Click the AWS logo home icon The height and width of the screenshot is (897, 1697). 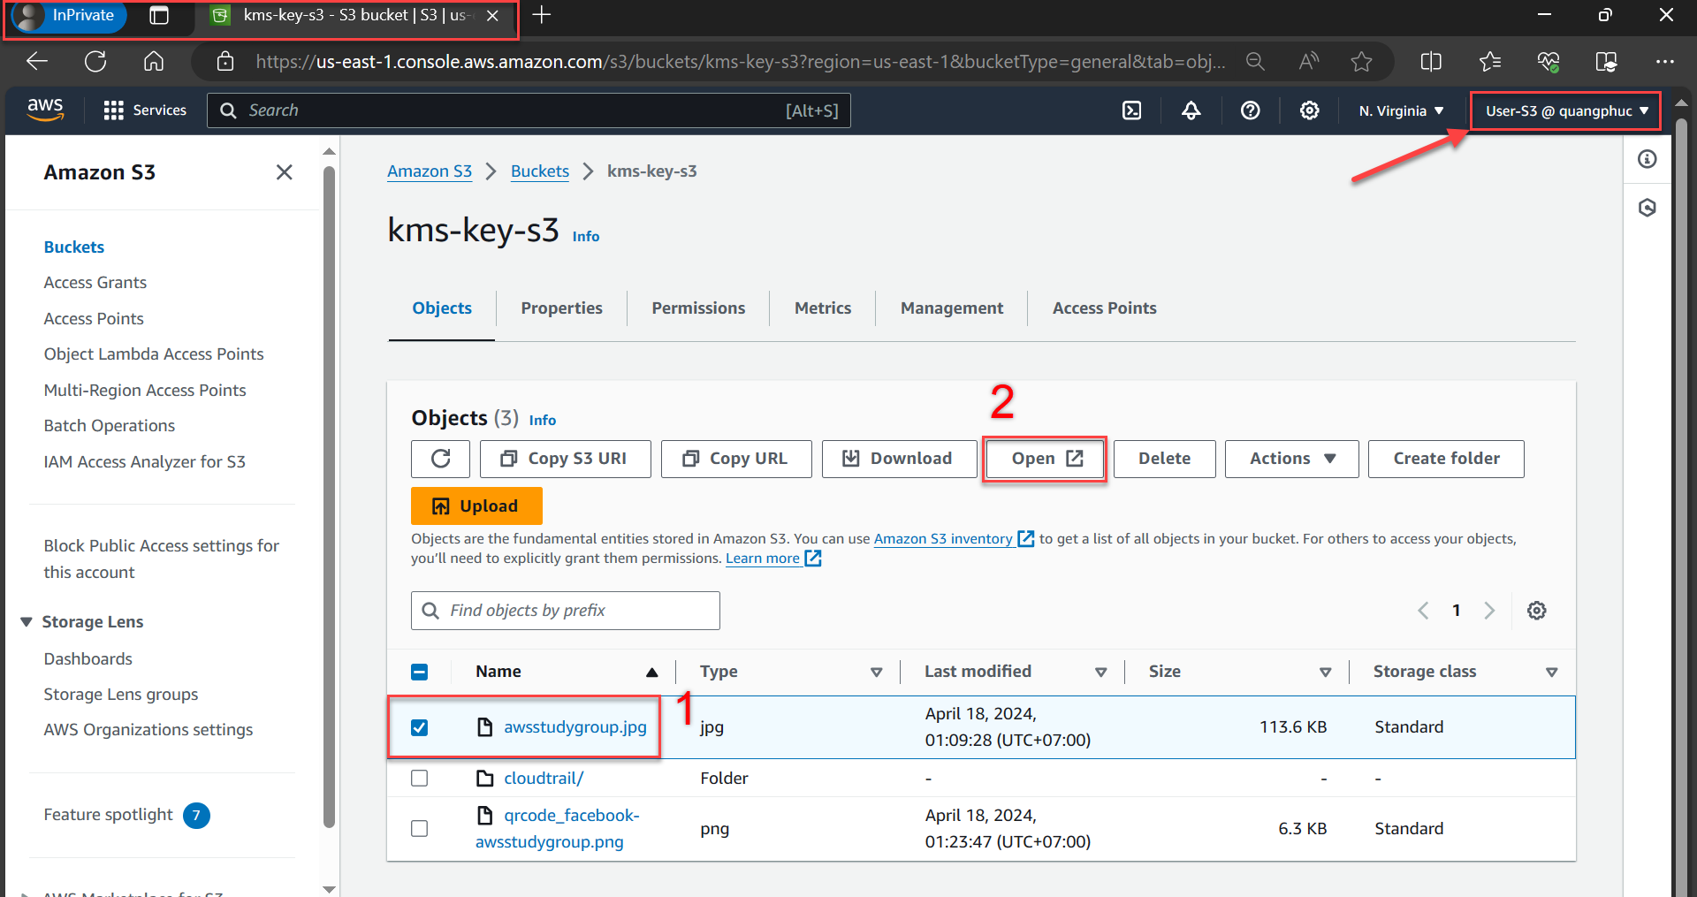coord(45,110)
